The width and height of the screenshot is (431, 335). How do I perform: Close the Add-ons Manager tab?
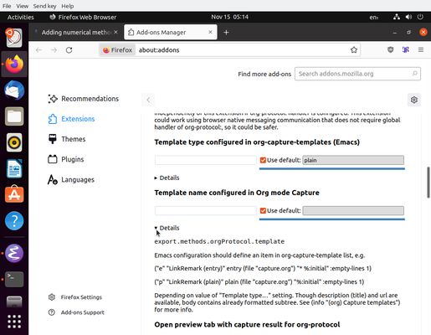(x=210, y=32)
